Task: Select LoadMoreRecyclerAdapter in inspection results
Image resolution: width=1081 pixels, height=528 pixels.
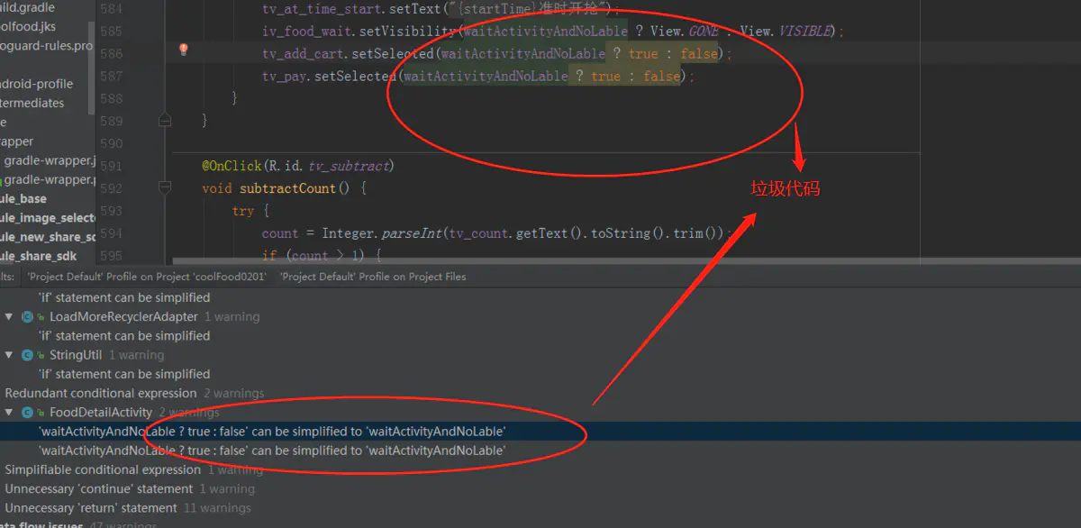Action: [x=123, y=317]
